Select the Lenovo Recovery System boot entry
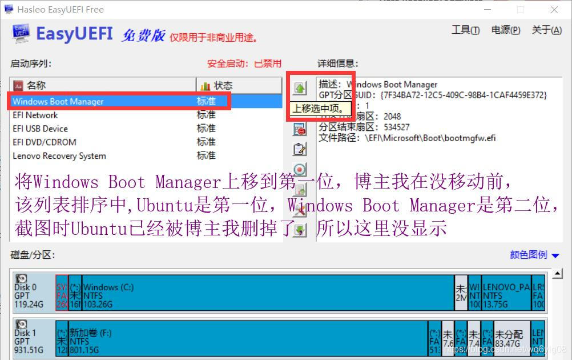Viewport: 572px width, 360px height. 146,156
